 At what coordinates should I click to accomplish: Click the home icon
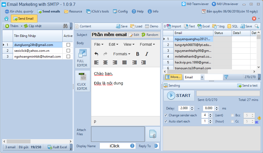click(6, 19)
